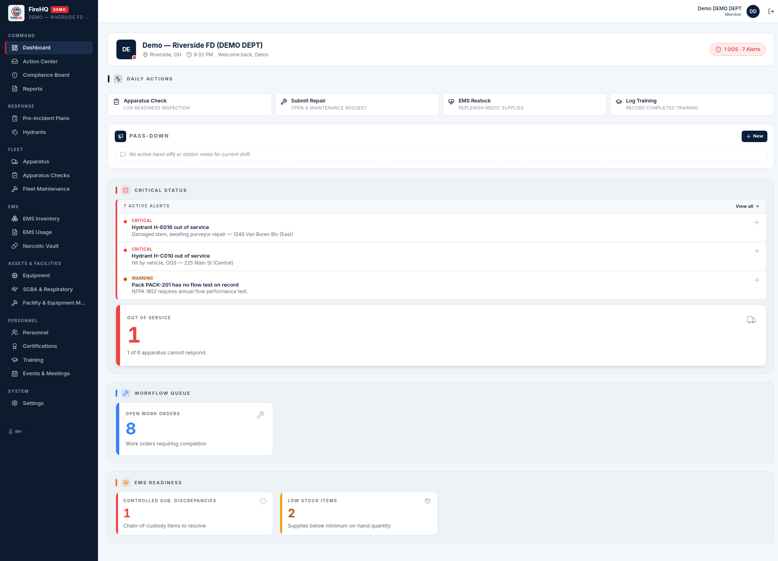The width and height of the screenshot is (778, 561).
Task: Open the Controlled Sub. Discrepancies card
Action: tap(194, 514)
